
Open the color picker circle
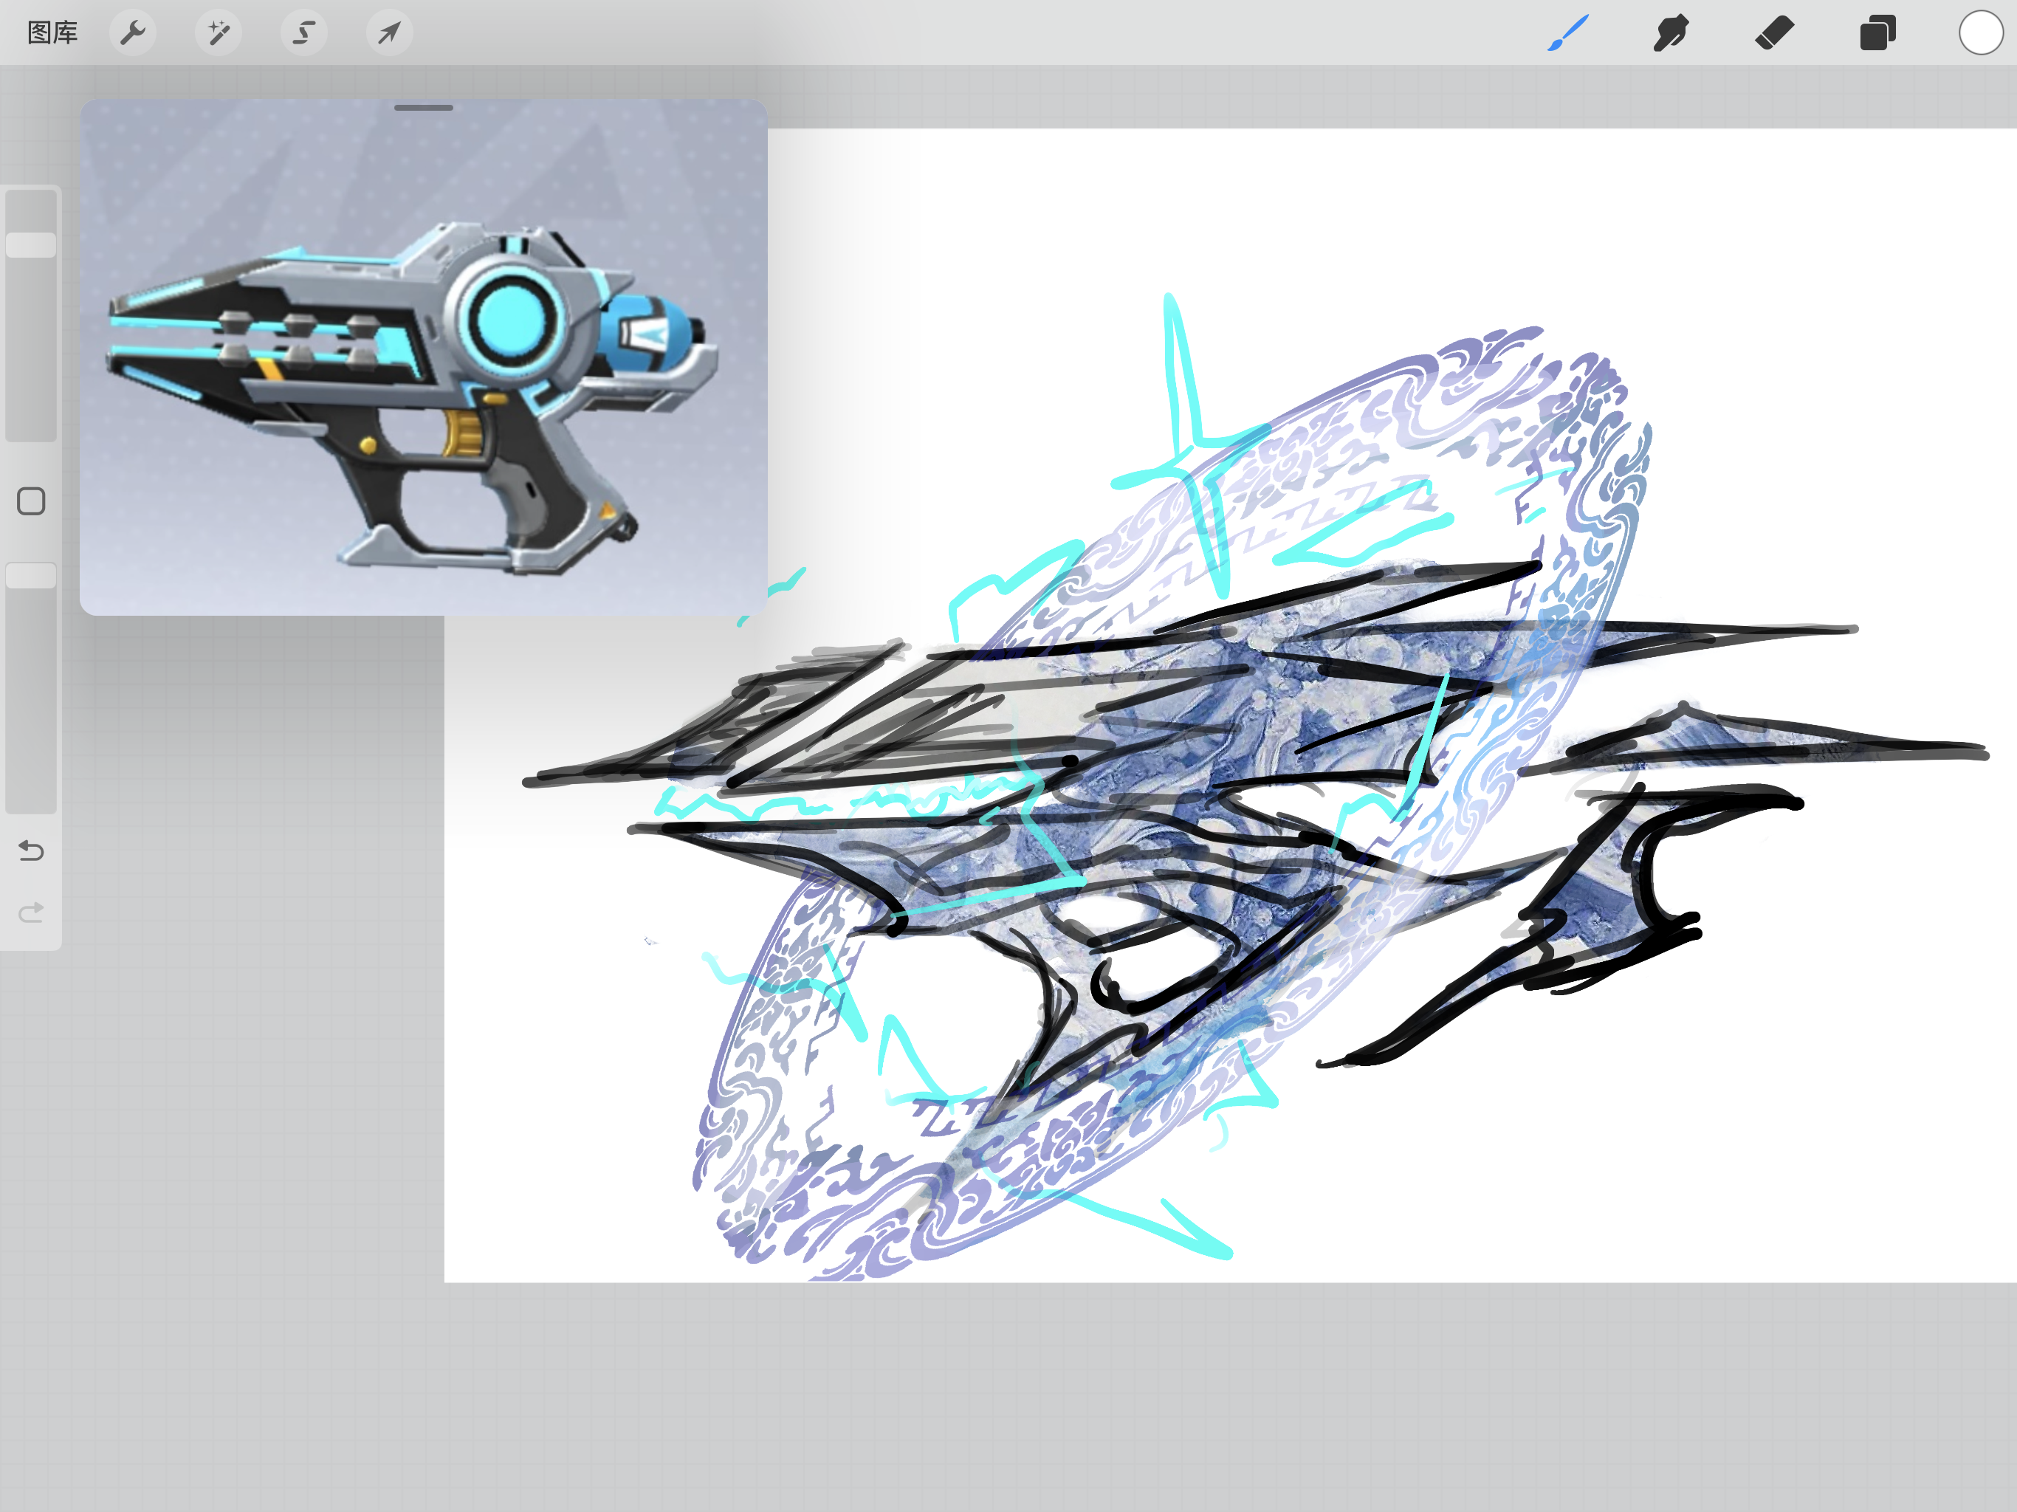point(1981,32)
